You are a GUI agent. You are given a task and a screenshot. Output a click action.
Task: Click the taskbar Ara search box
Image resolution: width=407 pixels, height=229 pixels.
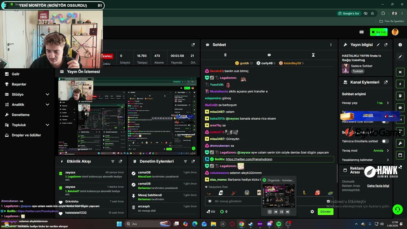click(x=147, y=224)
